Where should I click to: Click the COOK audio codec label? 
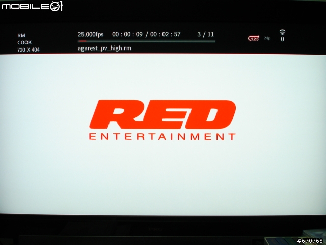(x=24, y=43)
